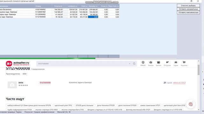204x114 pixels.
Task: Click browser pane vertical scrollbar thumb
Action: [199, 70]
